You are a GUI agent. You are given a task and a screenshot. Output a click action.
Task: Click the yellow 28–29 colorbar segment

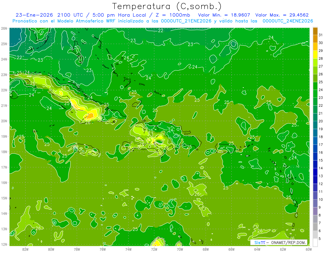click(315, 55)
